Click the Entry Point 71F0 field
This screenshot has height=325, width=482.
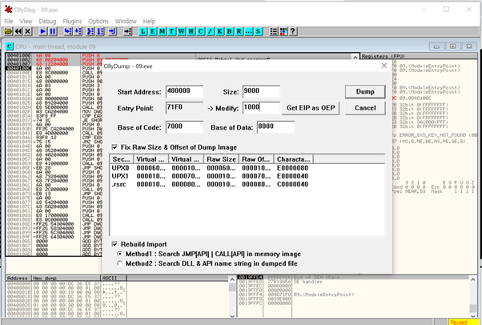184,107
